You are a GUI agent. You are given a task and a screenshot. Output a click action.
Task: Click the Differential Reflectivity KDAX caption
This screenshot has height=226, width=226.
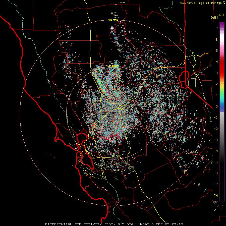114,224
